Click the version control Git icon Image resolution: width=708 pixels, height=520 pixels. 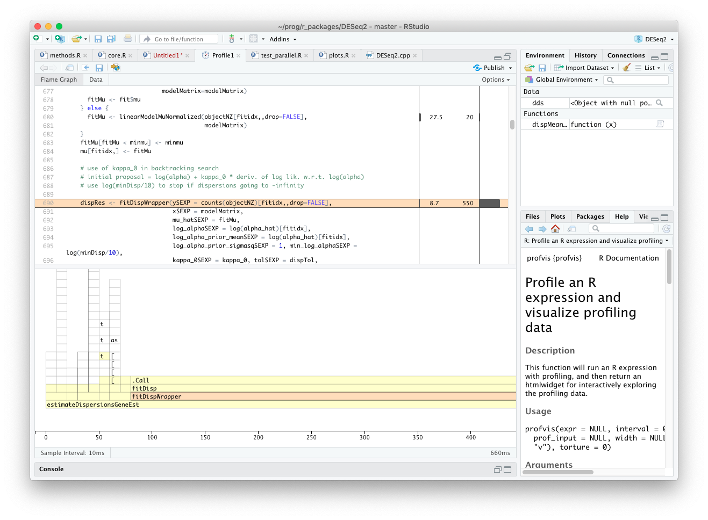(232, 39)
